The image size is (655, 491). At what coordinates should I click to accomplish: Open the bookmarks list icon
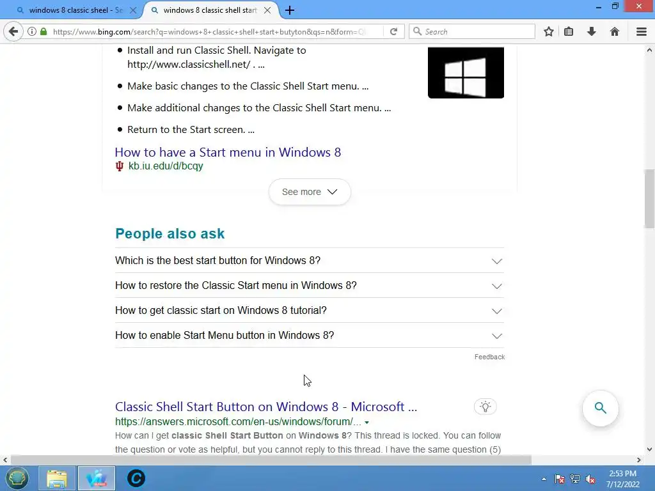coord(569,32)
